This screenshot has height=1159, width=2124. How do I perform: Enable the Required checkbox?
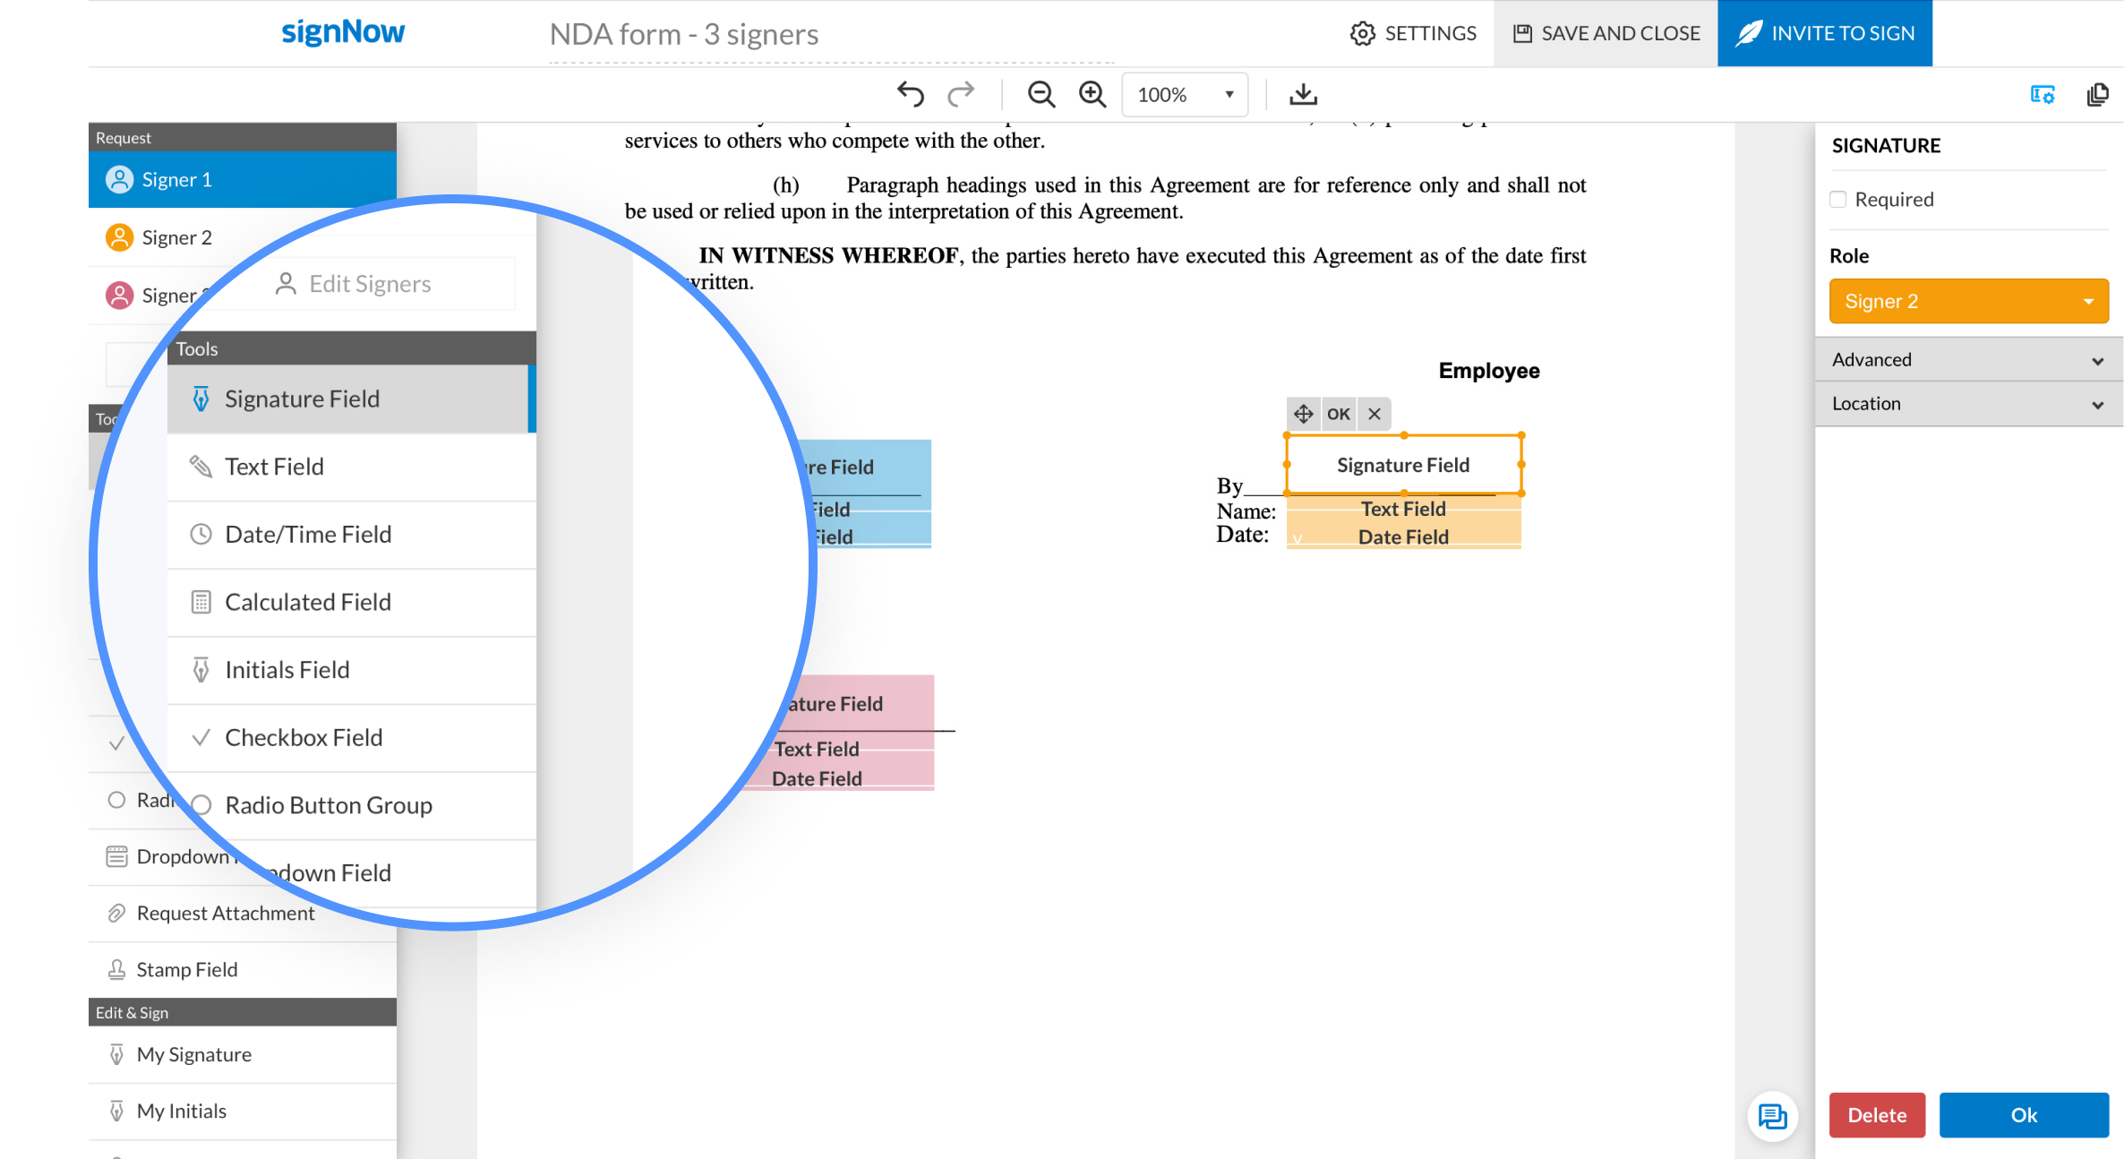tap(1838, 200)
